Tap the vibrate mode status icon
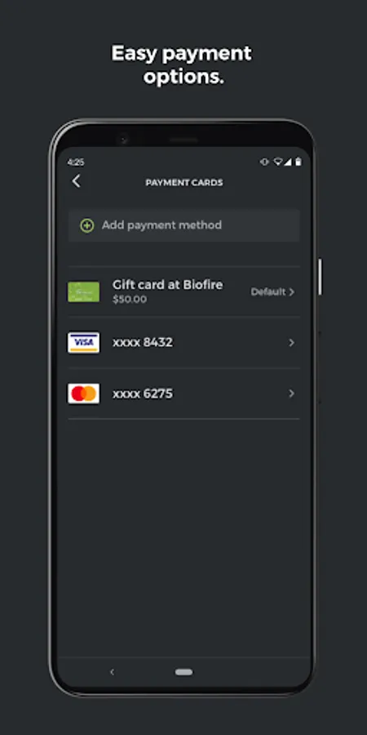 pyautogui.click(x=264, y=162)
